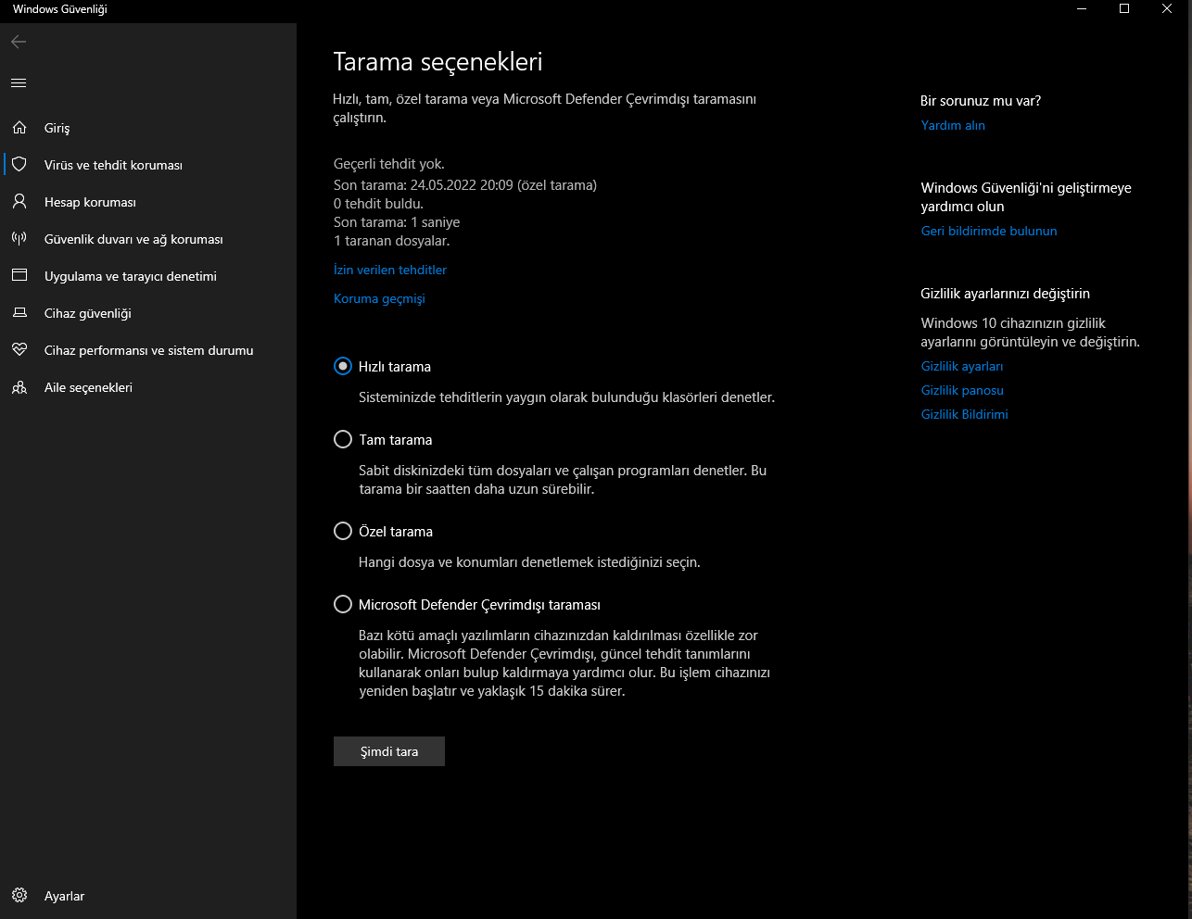Select the Tam tarama radio option
Image resolution: width=1192 pixels, height=919 pixels.
pyautogui.click(x=343, y=440)
